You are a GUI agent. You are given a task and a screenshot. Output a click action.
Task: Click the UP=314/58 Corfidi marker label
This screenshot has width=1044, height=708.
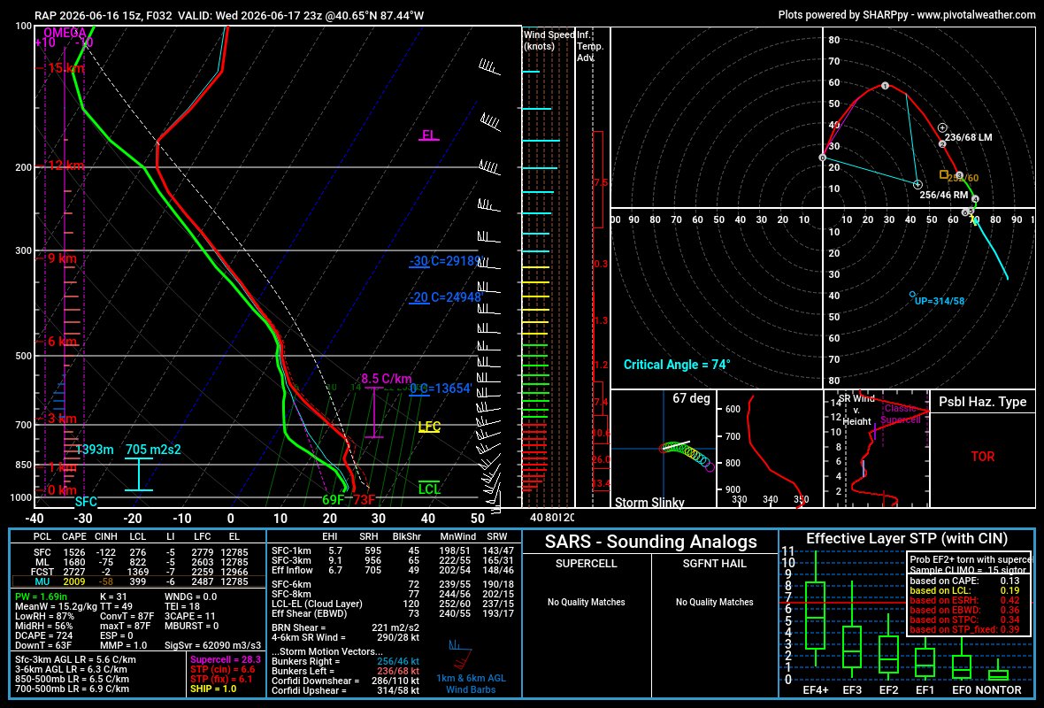click(x=940, y=301)
